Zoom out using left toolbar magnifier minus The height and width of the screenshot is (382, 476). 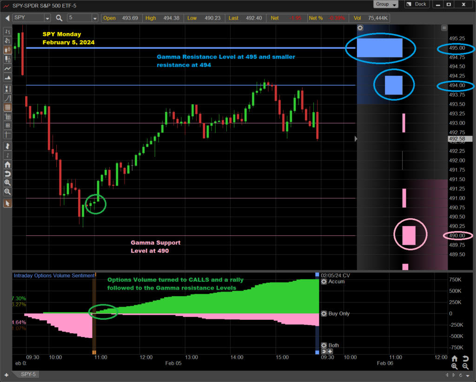pos(7,192)
